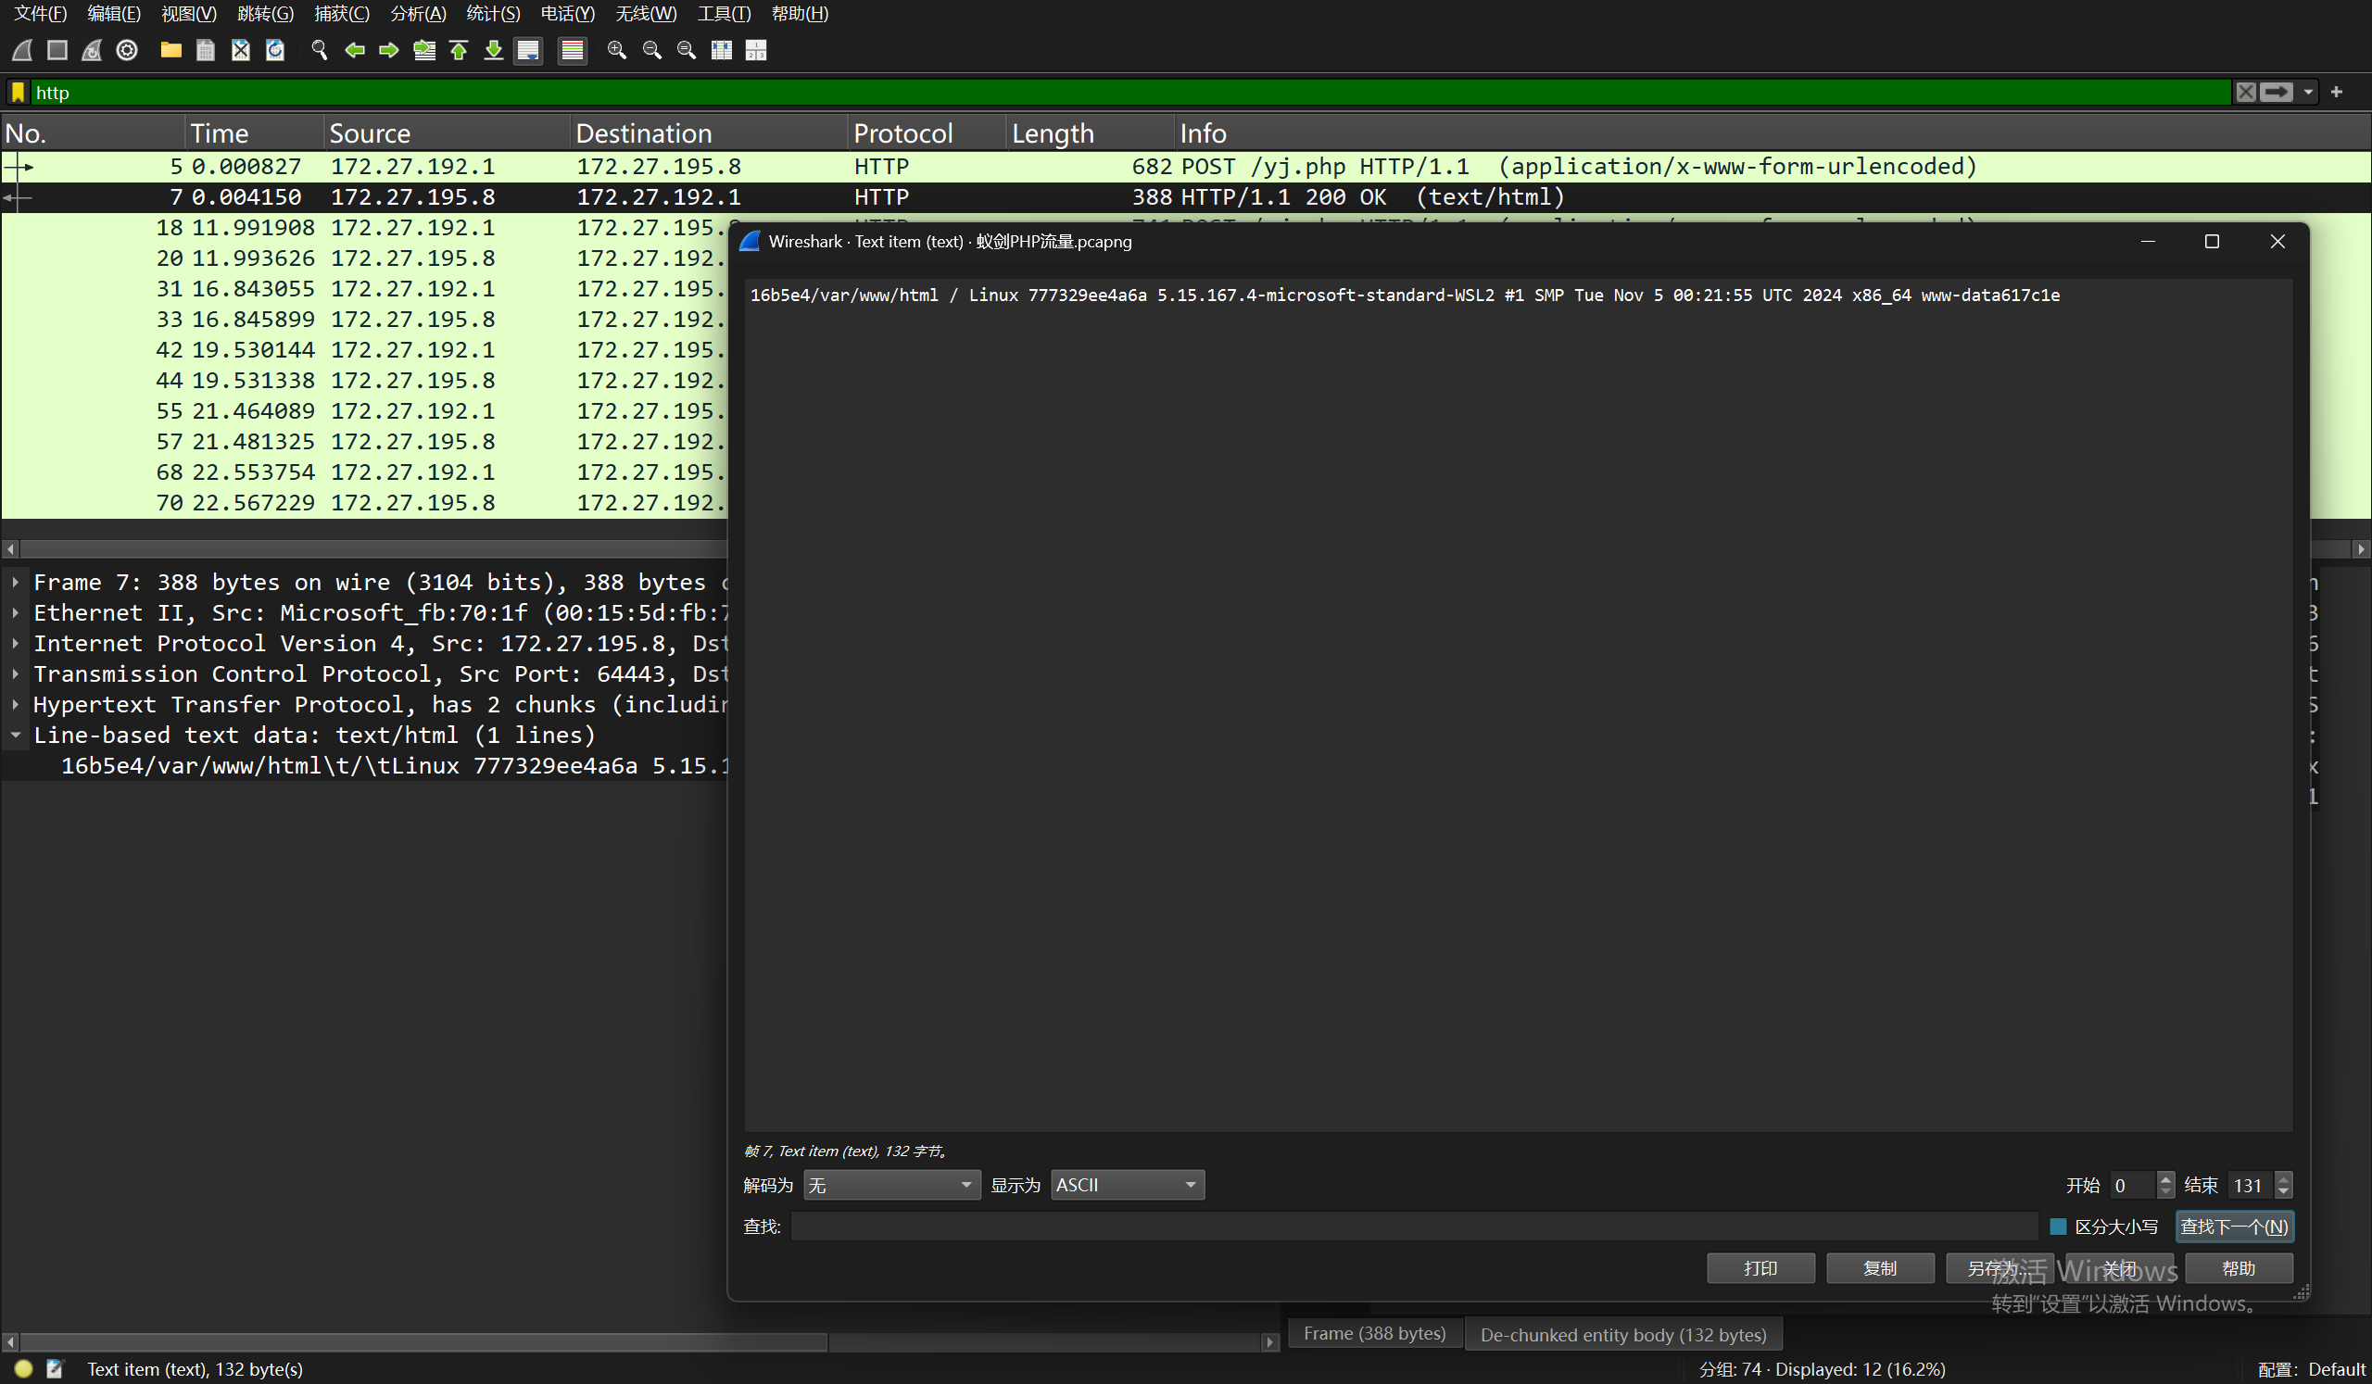Open the 统计(S) menu
Screen dimensions: 2372x1384
tap(492, 13)
